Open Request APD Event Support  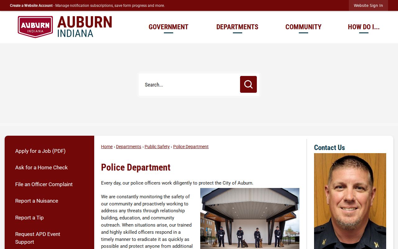tap(38, 238)
